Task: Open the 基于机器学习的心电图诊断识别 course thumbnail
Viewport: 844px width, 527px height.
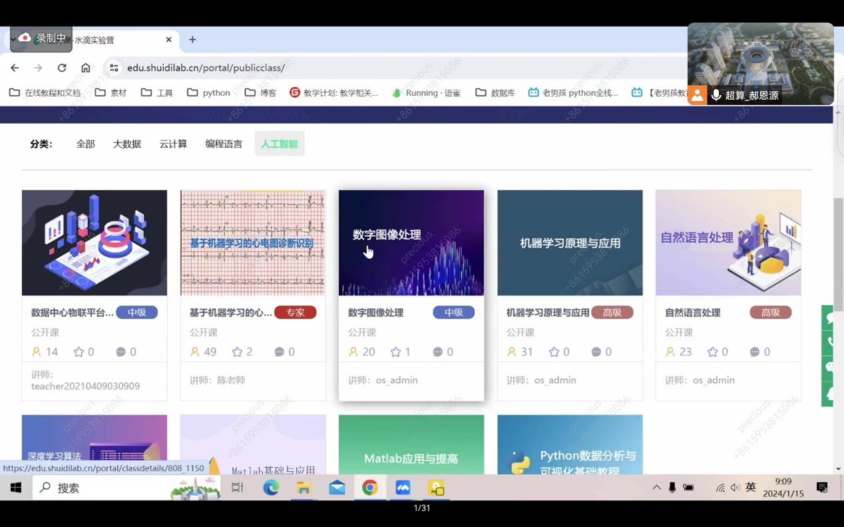Action: coord(253,243)
